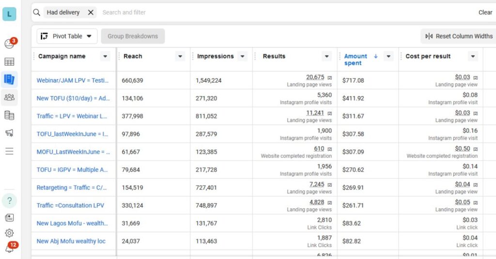Open the TOFU = IGPV = Multiple campaign
This screenshot has height=259, width=496.
click(72, 170)
